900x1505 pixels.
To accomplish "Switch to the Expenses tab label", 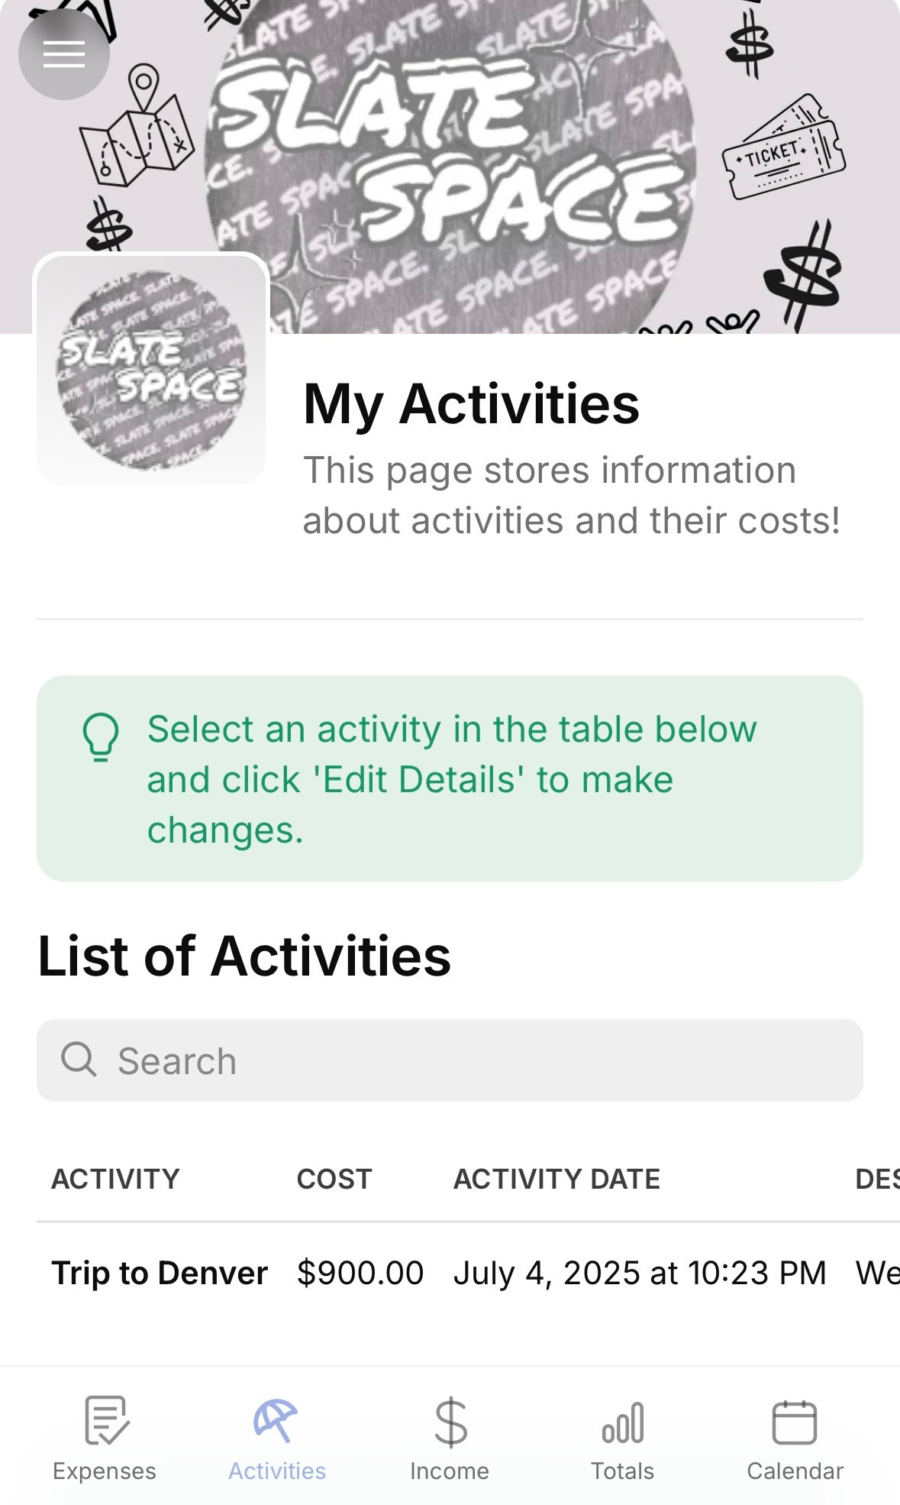I will [105, 1471].
